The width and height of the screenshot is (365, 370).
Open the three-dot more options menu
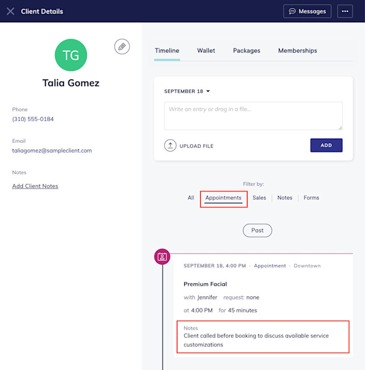point(345,11)
